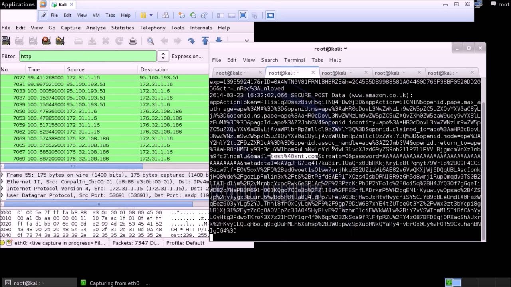Show more Wireshark toolbar items chevron
The image size is (511, 287).
click(247, 41)
